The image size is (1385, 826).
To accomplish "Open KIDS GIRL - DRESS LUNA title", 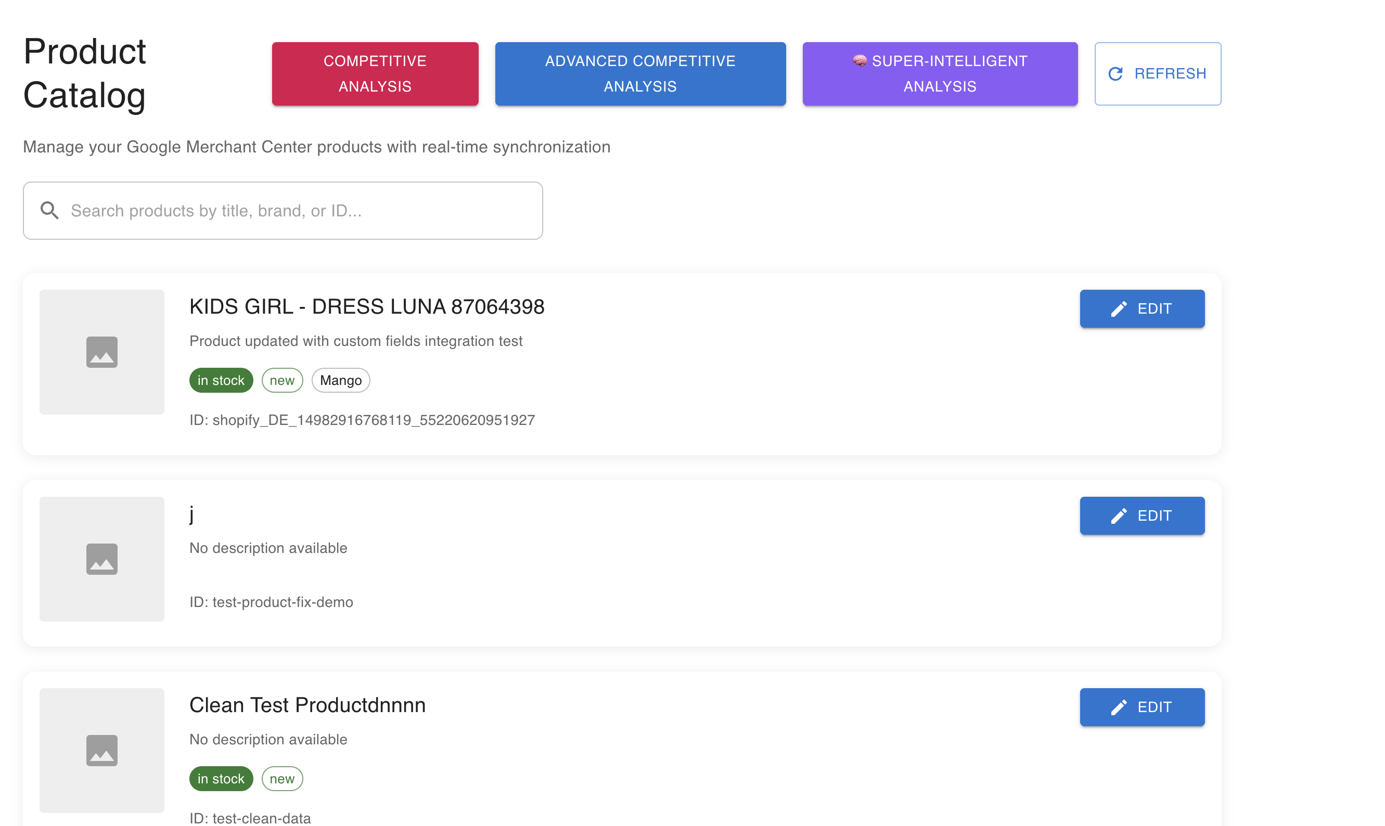I will 367,307.
